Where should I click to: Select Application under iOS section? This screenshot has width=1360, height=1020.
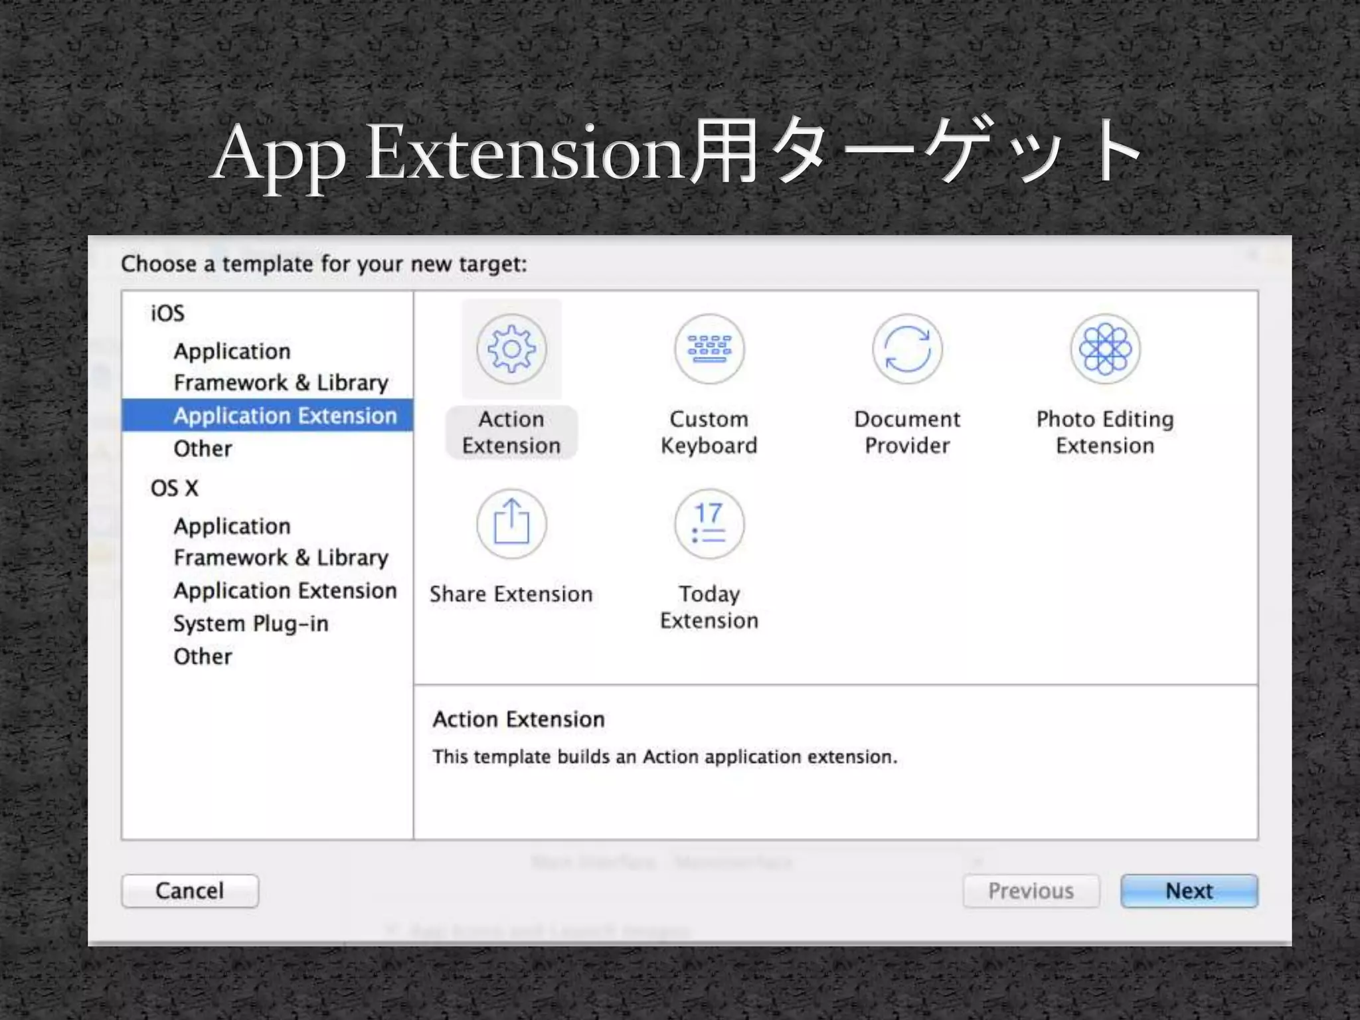232,351
